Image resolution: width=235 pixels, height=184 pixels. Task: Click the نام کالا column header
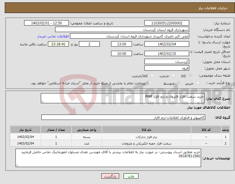click(146, 130)
